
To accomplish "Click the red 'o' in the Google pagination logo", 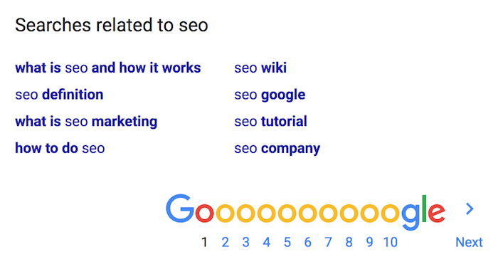I will (205, 213).
